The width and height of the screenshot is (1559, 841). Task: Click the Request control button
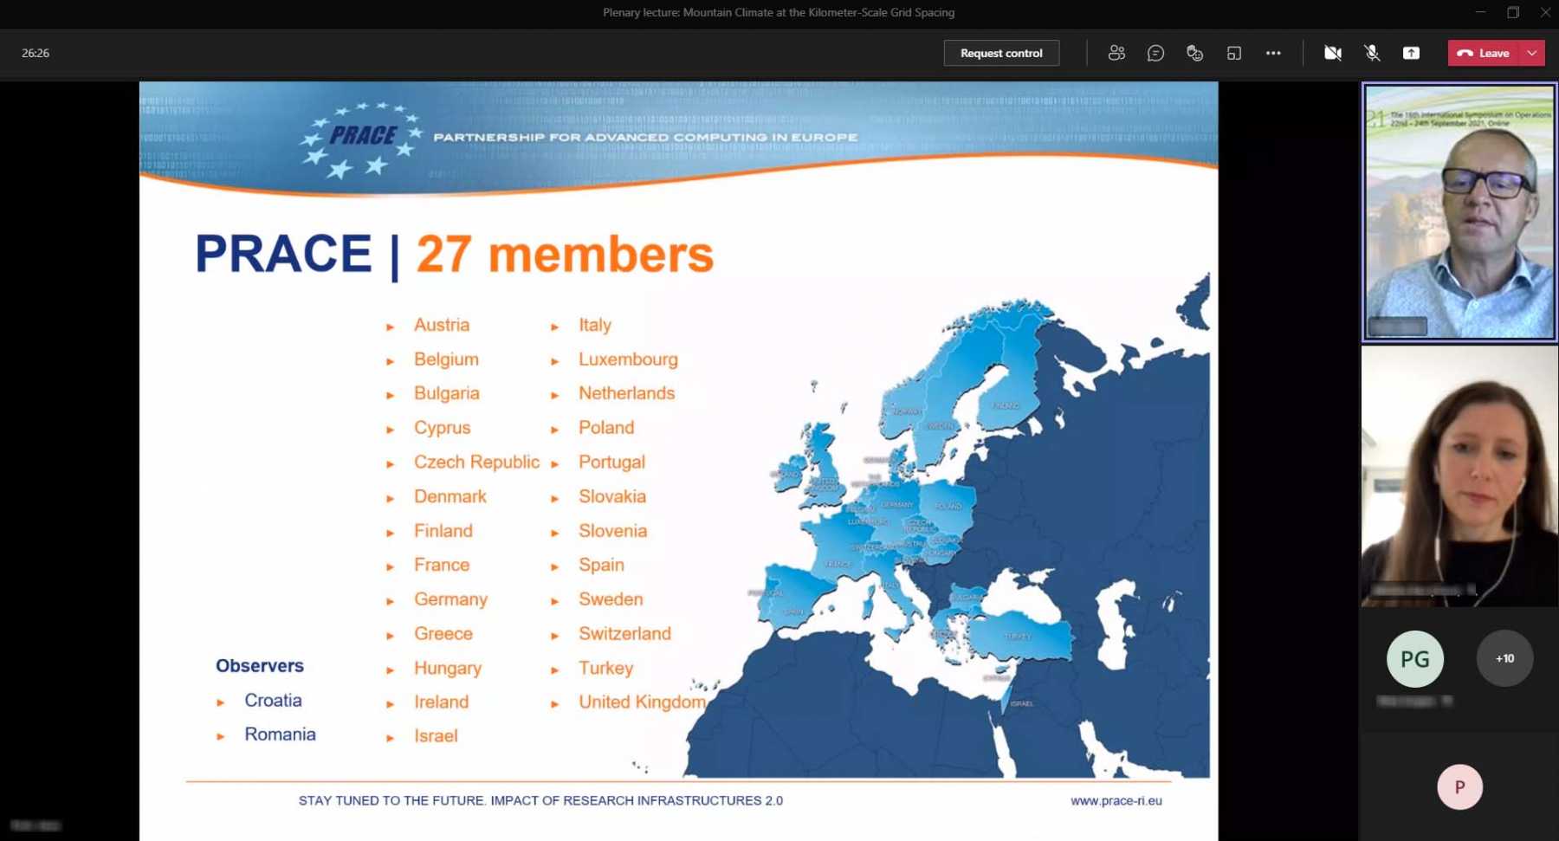pyautogui.click(x=1001, y=53)
